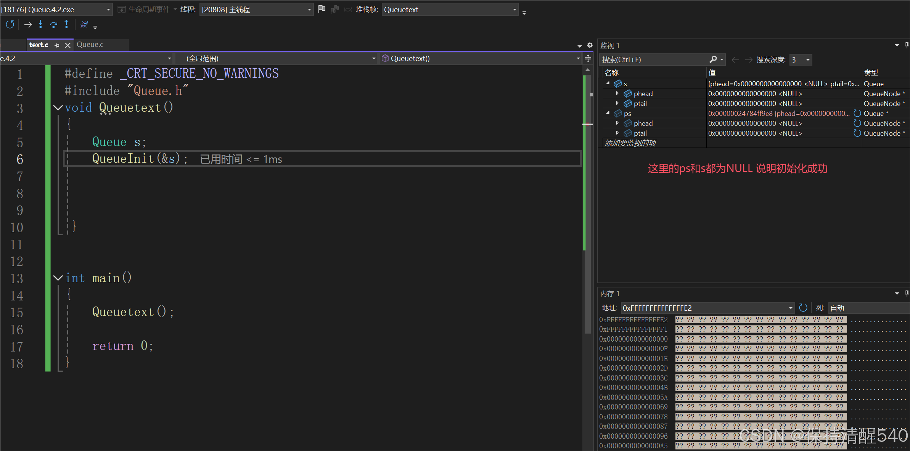Click Show Next Statement arrow icon

point(28,25)
